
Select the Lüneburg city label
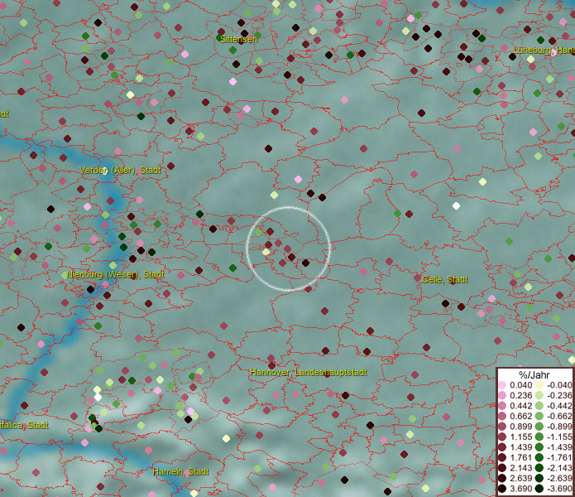click(x=544, y=50)
